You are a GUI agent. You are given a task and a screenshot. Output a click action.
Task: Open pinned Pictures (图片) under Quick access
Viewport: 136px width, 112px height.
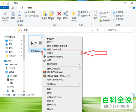tap(9, 52)
